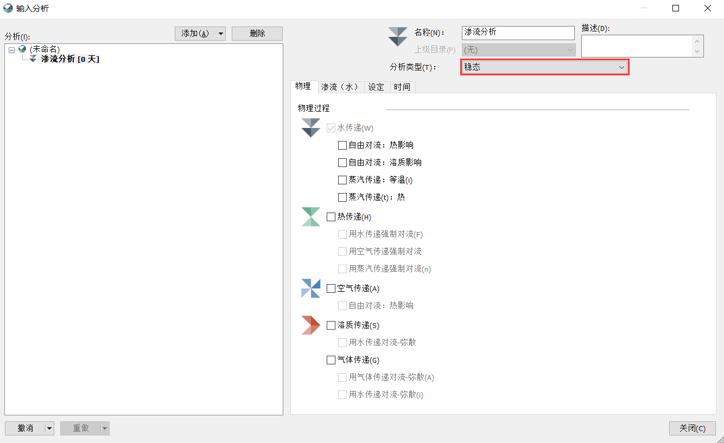Click the blue air transfer pinwheel icon
The image size is (724, 443).
click(310, 288)
